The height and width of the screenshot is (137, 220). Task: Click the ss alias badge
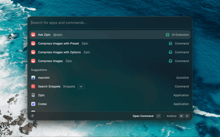[81, 87]
